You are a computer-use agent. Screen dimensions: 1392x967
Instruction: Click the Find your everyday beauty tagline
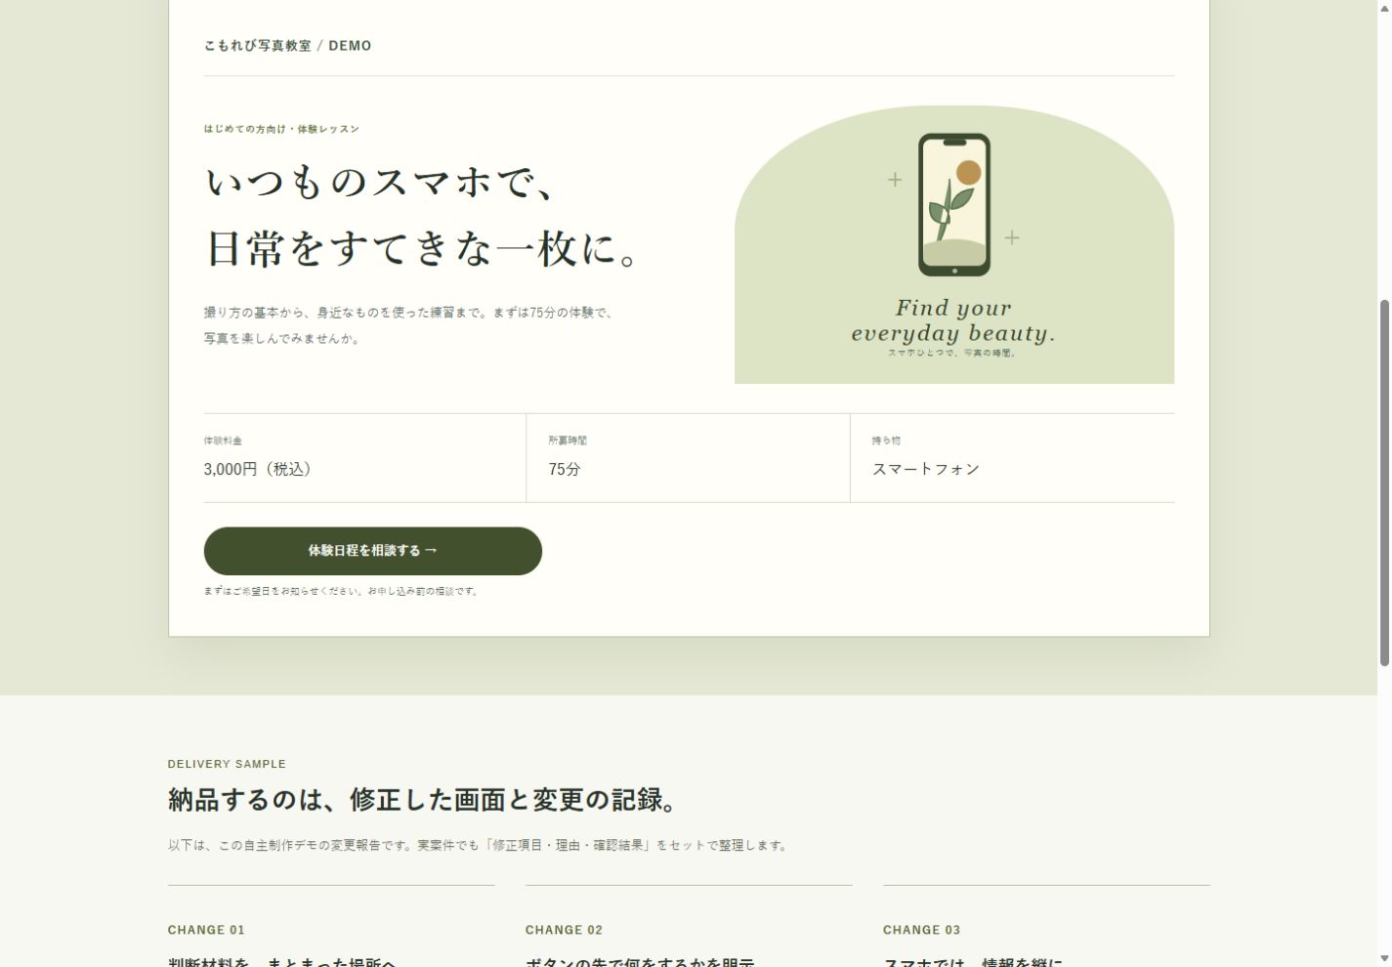click(x=953, y=320)
